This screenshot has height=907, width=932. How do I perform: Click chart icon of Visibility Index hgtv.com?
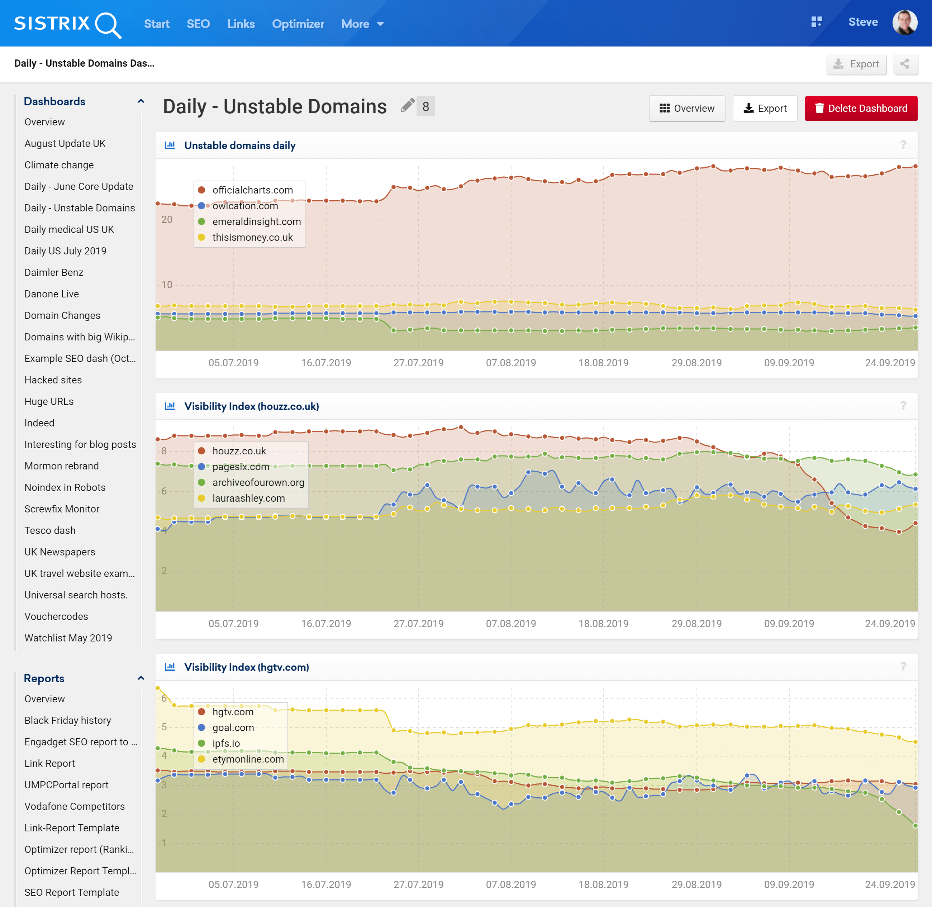point(170,667)
